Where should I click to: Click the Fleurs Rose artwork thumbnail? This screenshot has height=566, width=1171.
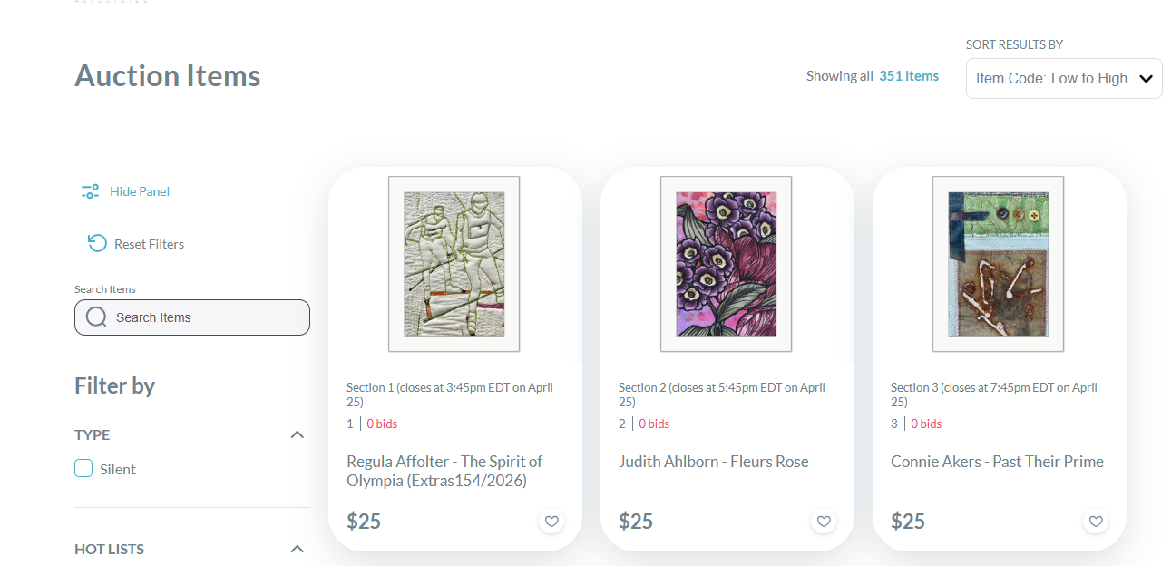pos(726,264)
